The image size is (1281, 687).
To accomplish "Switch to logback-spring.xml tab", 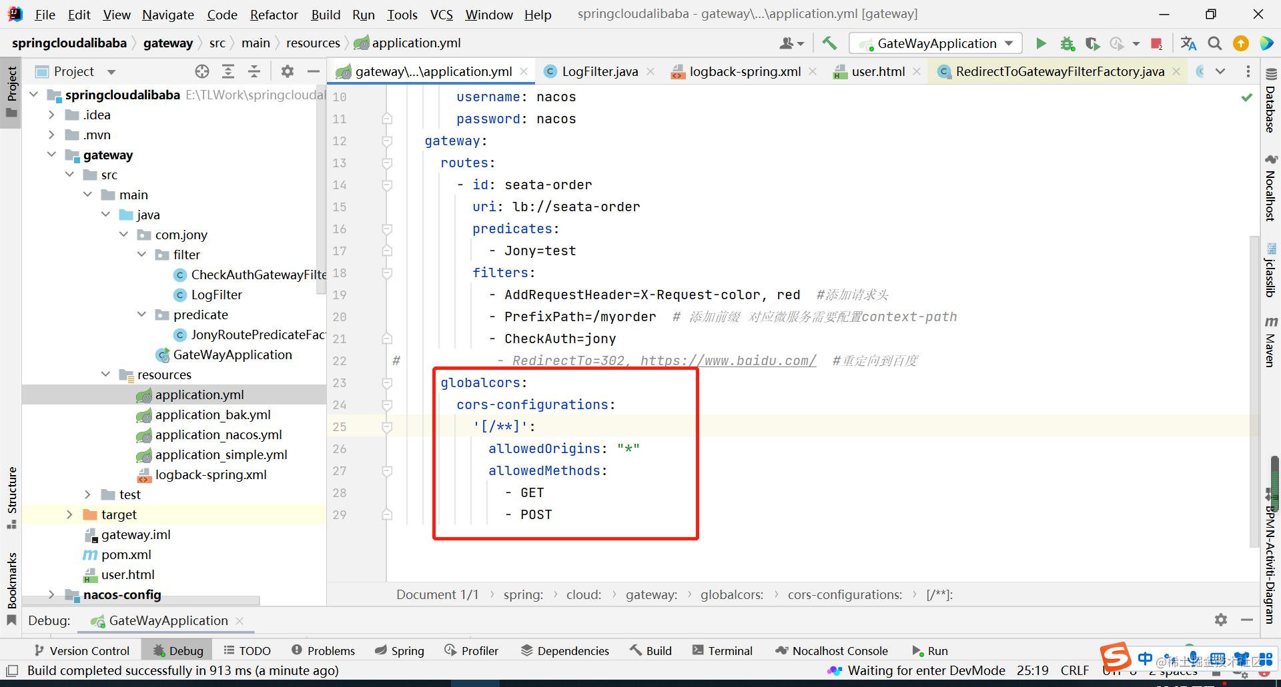I will (745, 71).
